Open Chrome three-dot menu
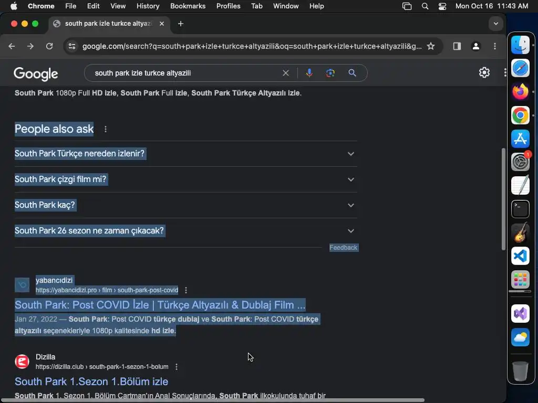The image size is (538, 403). click(x=495, y=46)
